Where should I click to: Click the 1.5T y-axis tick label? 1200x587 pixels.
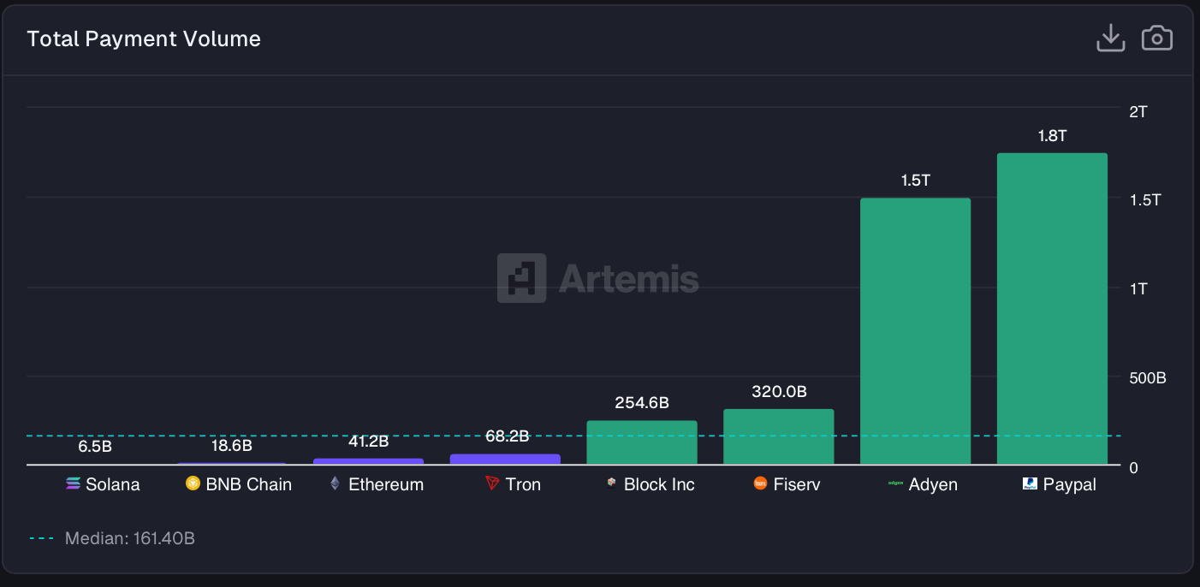coord(1145,199)
